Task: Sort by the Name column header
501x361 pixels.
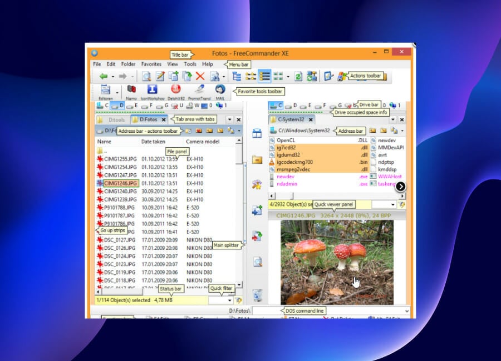Action: [x=104, y=141]
